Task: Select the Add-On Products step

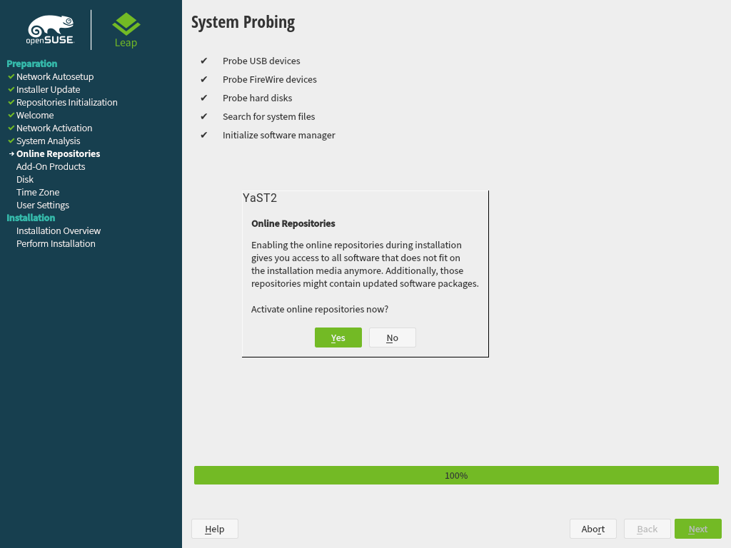Action: pyautogui.click(x=51, y=166)
